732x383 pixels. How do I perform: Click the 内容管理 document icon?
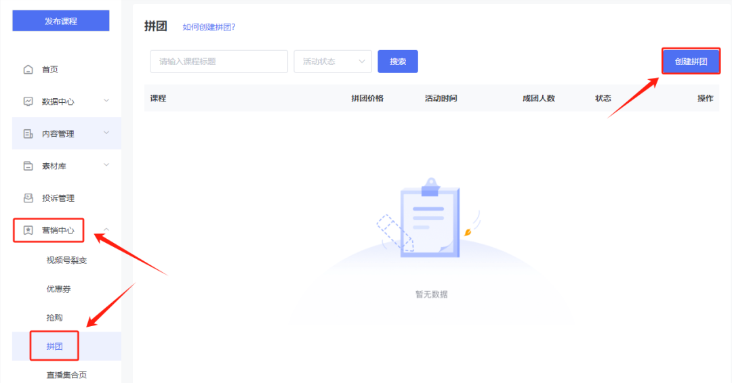click(x=28, y=134)
